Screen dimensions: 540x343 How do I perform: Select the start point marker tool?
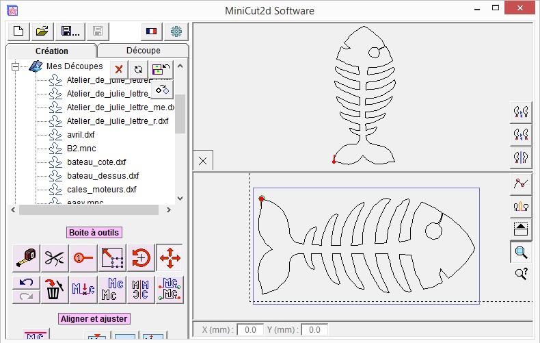[83, 258]
